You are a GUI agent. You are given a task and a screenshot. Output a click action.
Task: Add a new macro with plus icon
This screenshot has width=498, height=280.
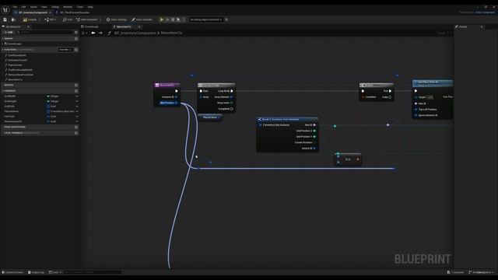(x=76, y=85)
